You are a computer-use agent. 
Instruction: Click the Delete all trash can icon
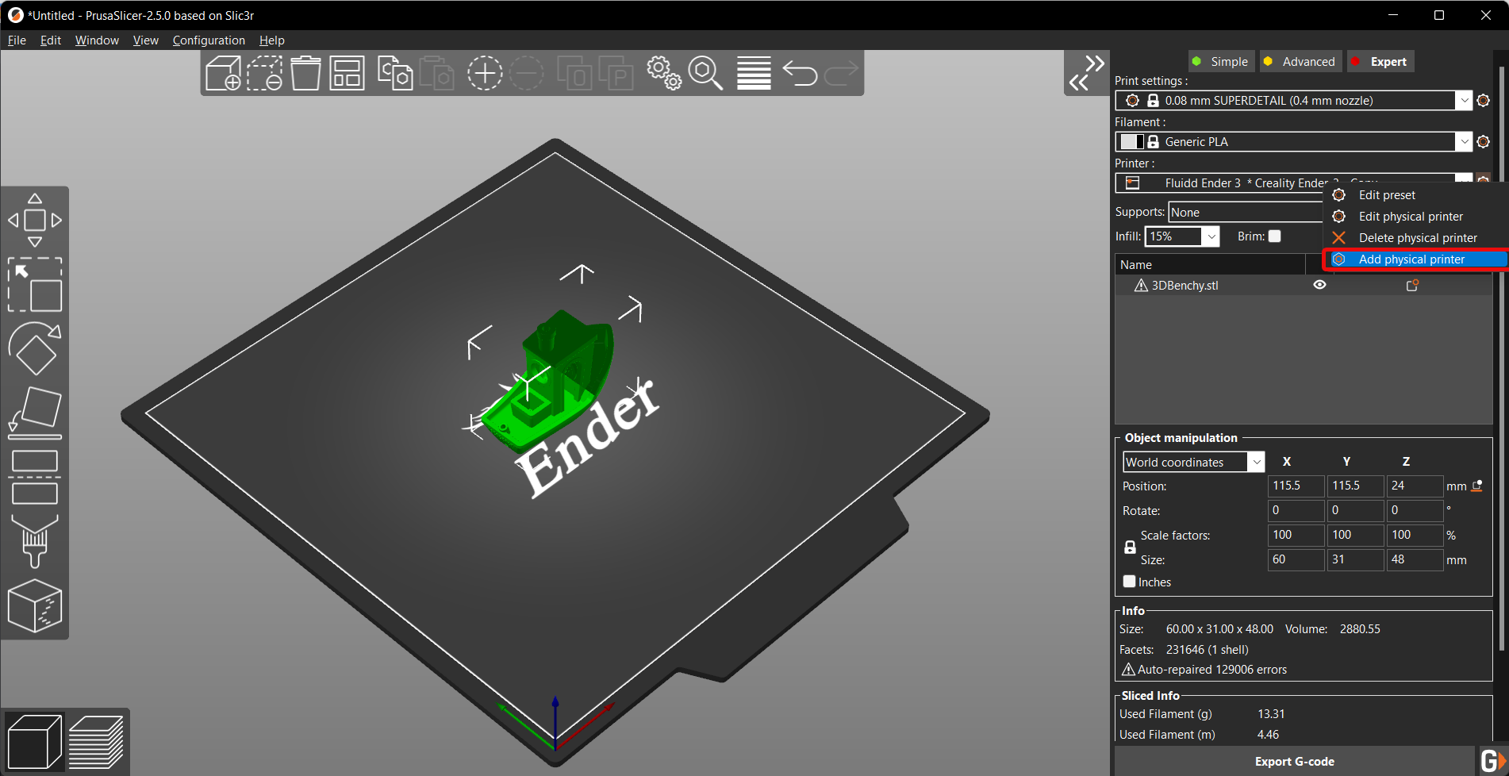[x=305, y=73]
